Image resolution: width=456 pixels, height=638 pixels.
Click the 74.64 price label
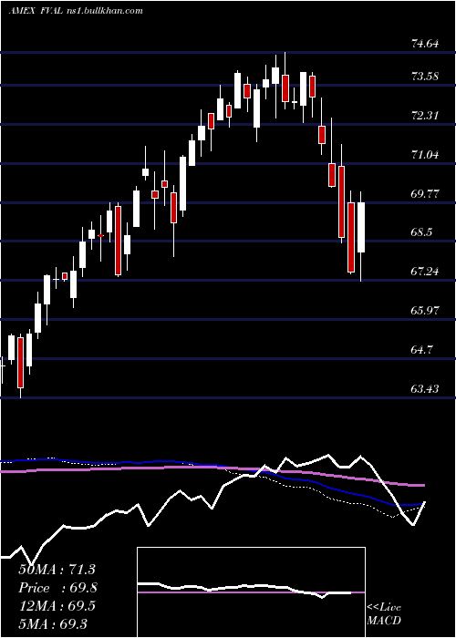[x=425, y=44]
